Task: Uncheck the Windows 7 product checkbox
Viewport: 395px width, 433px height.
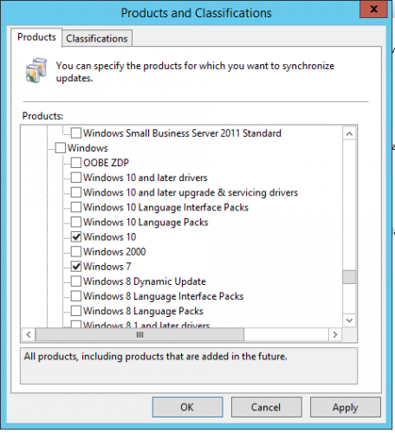Action: (x=76, y=267)
